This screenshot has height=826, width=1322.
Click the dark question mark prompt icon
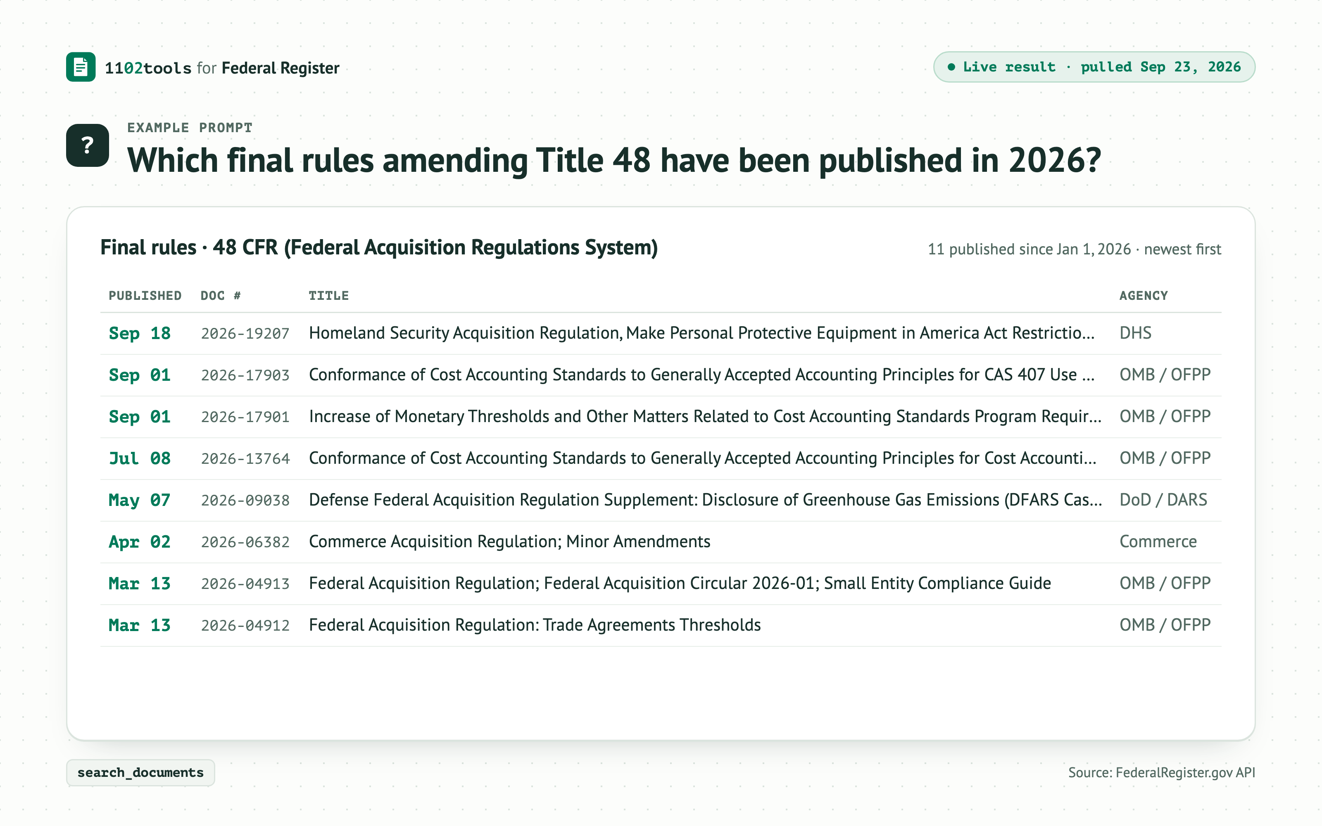[88, 145]
